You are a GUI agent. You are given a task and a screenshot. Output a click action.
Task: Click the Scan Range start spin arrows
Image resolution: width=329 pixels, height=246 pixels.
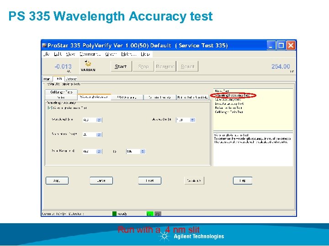pyautogui.click(x=99, y=151)
